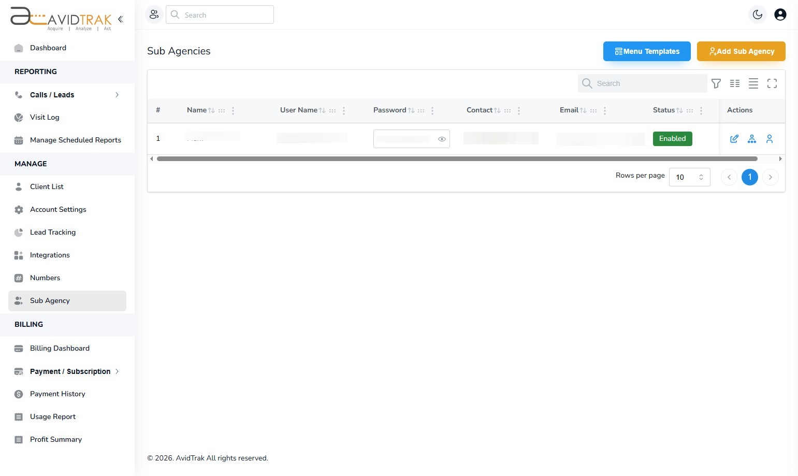Click the horizontal table scrollbar
798x476 pixels.
point(457,159)
